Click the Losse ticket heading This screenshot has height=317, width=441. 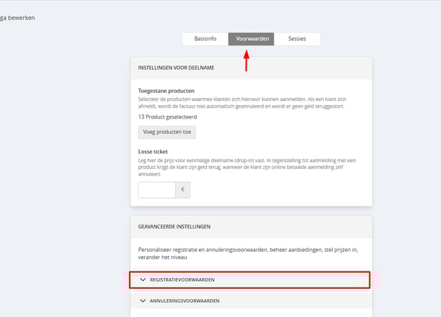pos(153,152)
